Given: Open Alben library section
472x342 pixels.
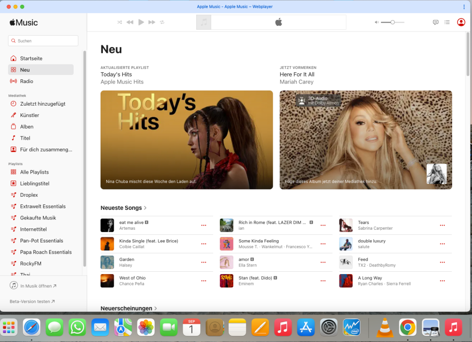Looking at the screenshot, I should [41, 126].
